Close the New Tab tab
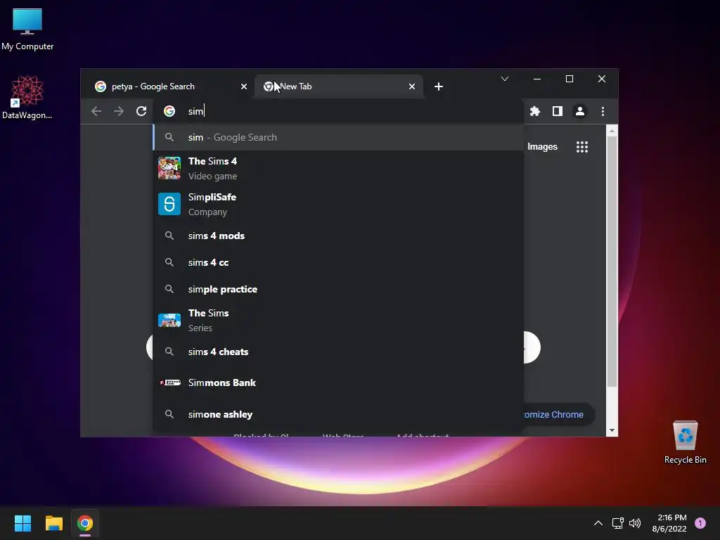720x540 pixels. [412, 86]
